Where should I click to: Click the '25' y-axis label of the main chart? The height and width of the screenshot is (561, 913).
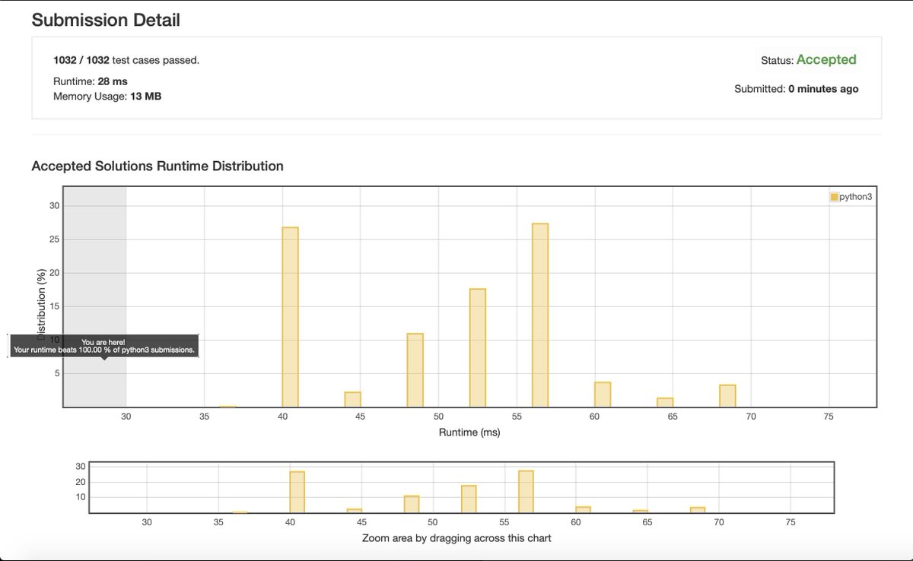53,239
